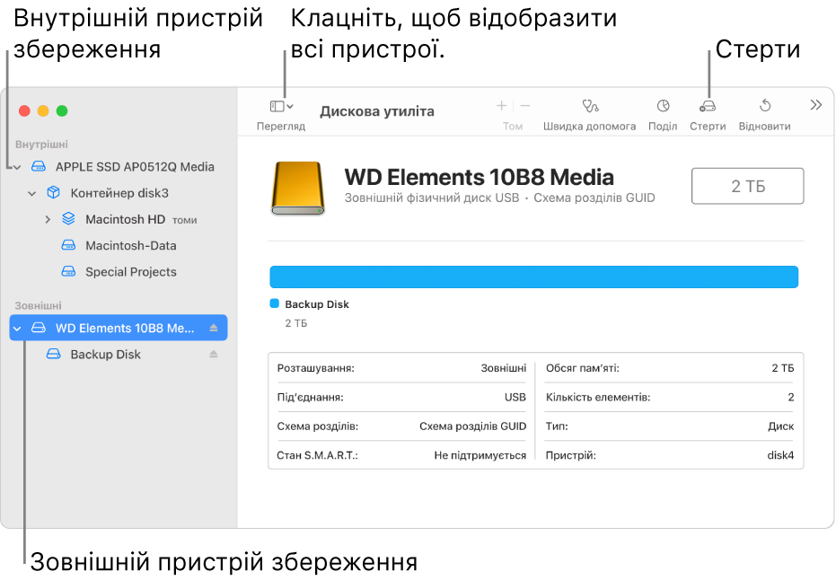
Task: Select Macintosh-Data in the sidebar
Action: [x=130, y=246]
